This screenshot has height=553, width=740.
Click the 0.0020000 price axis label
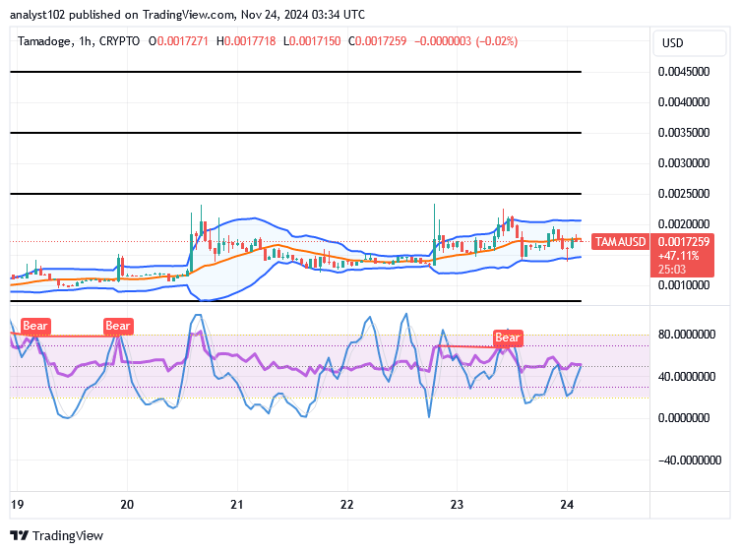(x=684, y=224)
